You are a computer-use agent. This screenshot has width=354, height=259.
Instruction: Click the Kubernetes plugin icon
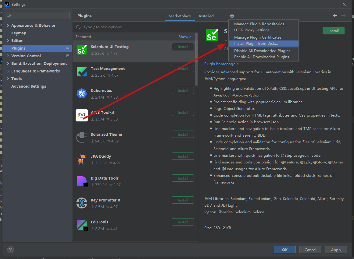81,93
